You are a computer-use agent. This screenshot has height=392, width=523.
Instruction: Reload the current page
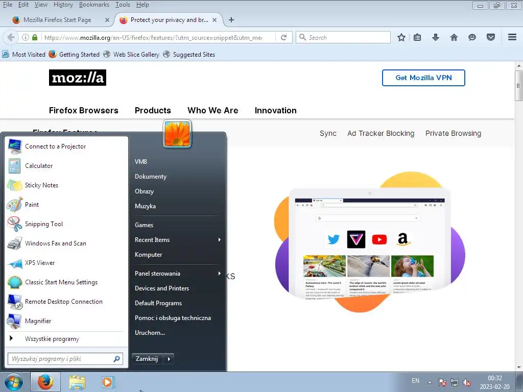[x=284, y=37]
